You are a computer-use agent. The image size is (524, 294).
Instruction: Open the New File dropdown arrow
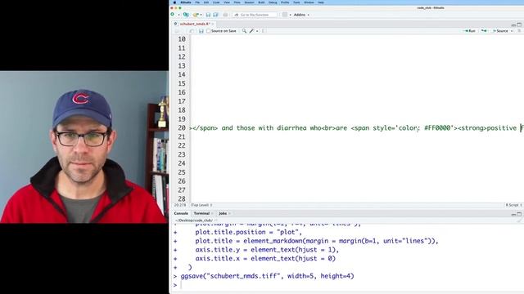click(x=178, y=15)
